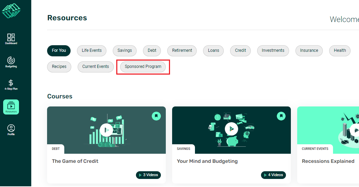The image size is (359, 187).
Task: Open Recessions Explained course thumbnail
Action: point(328,130)
